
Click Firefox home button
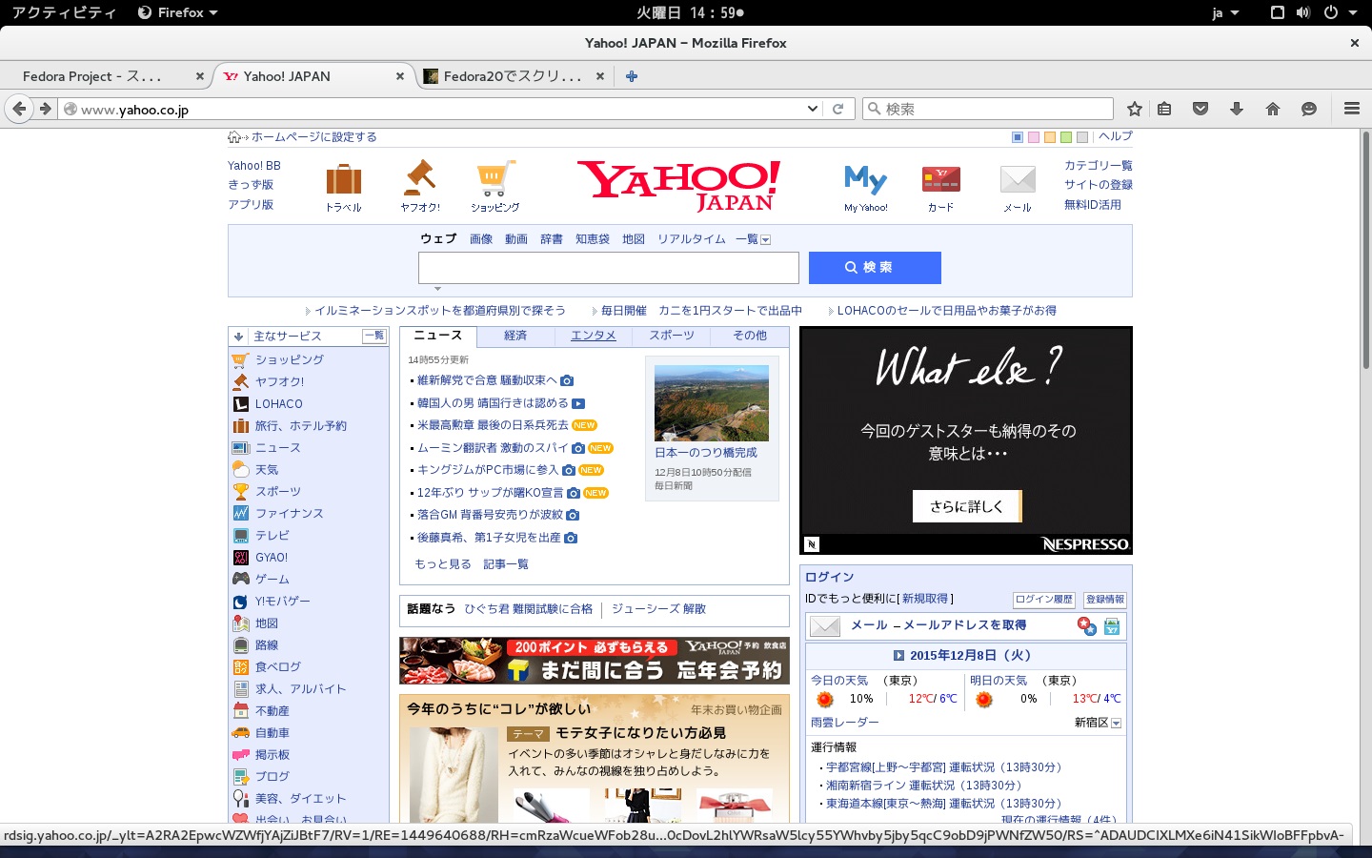[x=1272, y=109]
